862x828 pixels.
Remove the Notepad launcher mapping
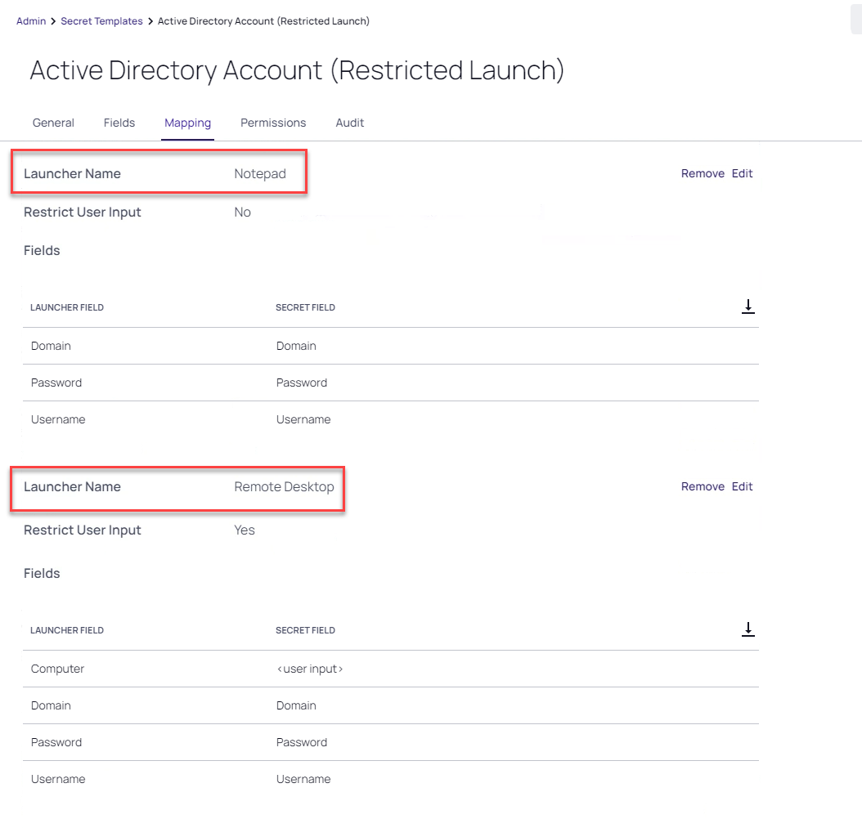pos(703,173)
